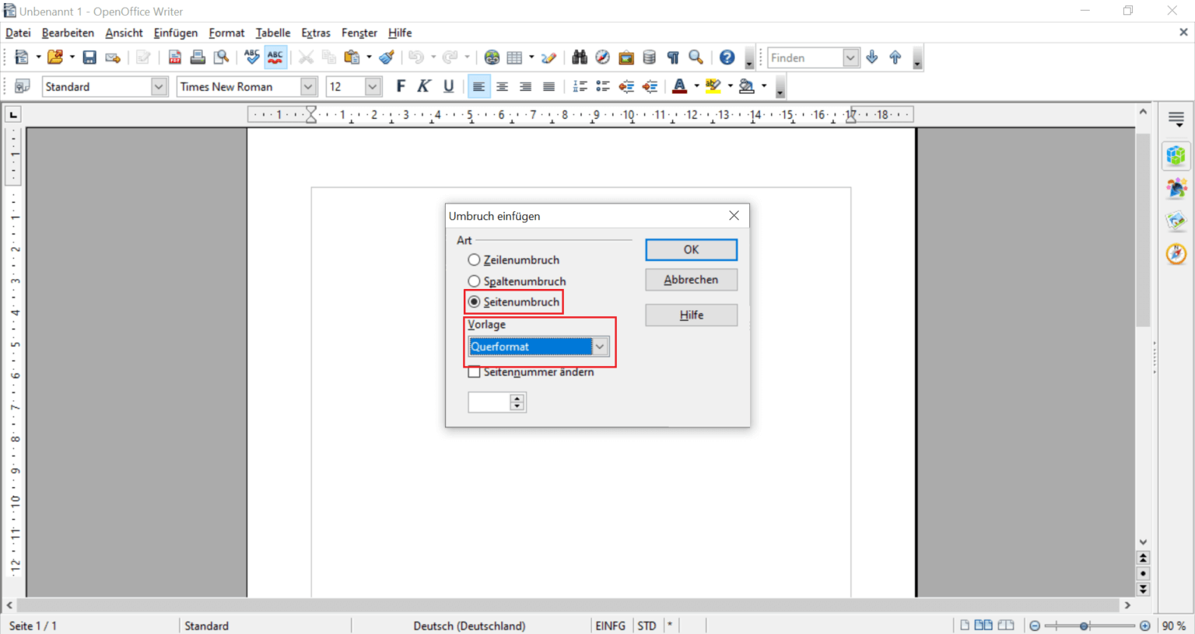Run the Spelling and Grammar check
The image size is (1195, 634).
(251, 57)
